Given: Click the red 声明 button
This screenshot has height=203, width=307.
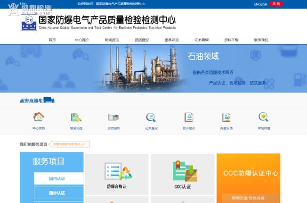Looking at the screenshot, I should (x=276, y=4).
